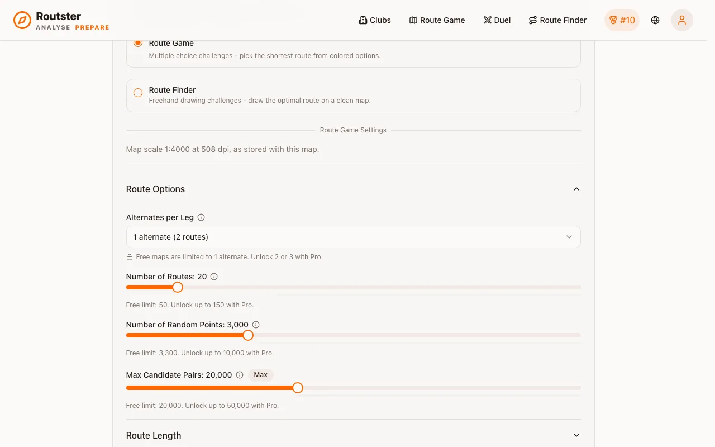Open the language globe icon
The width and height of the screenshot is (715, 447).
click(x=655, y=20)
